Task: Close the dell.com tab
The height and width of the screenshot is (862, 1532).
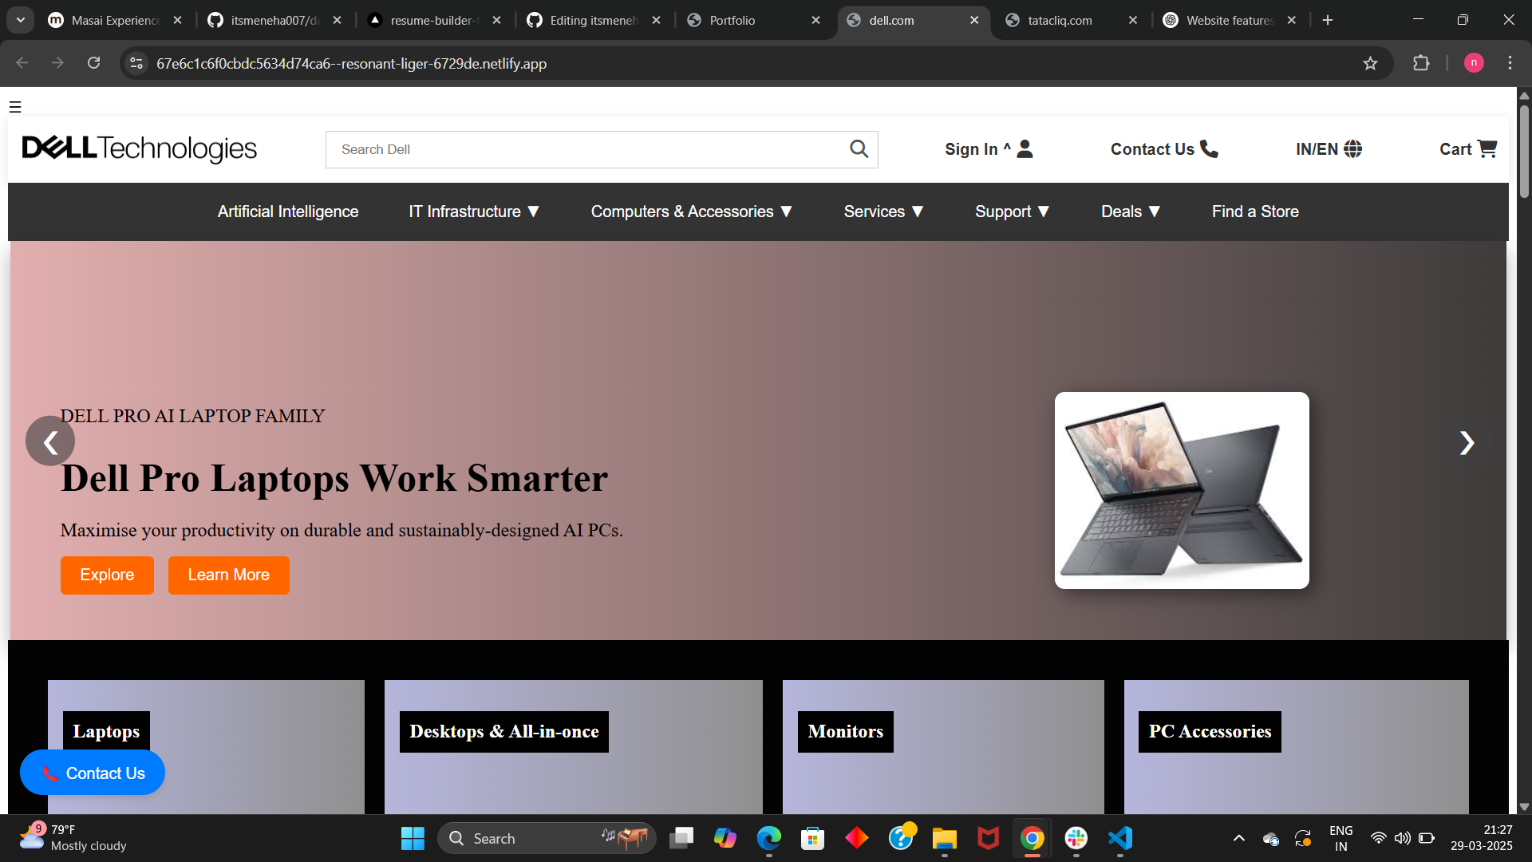Action: point(974,20)
